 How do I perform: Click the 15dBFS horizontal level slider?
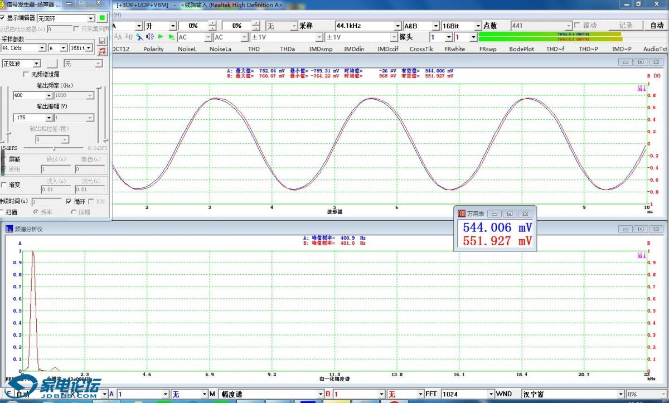pyautogui.click(x=54, y=148)
